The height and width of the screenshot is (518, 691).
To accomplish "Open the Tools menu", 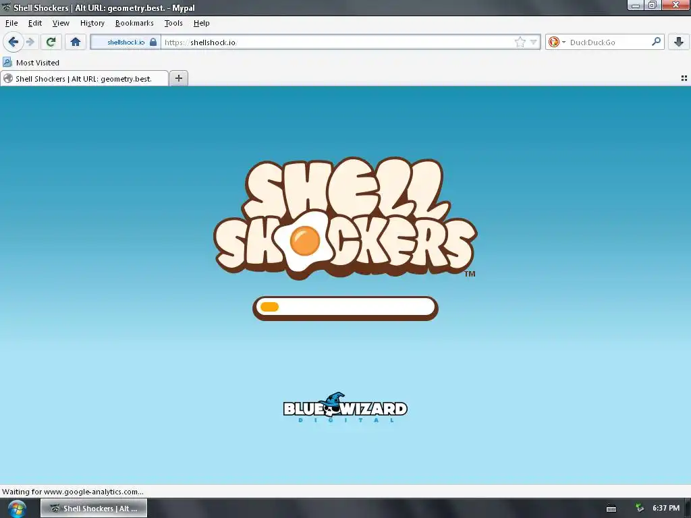I will pos(173,23).
